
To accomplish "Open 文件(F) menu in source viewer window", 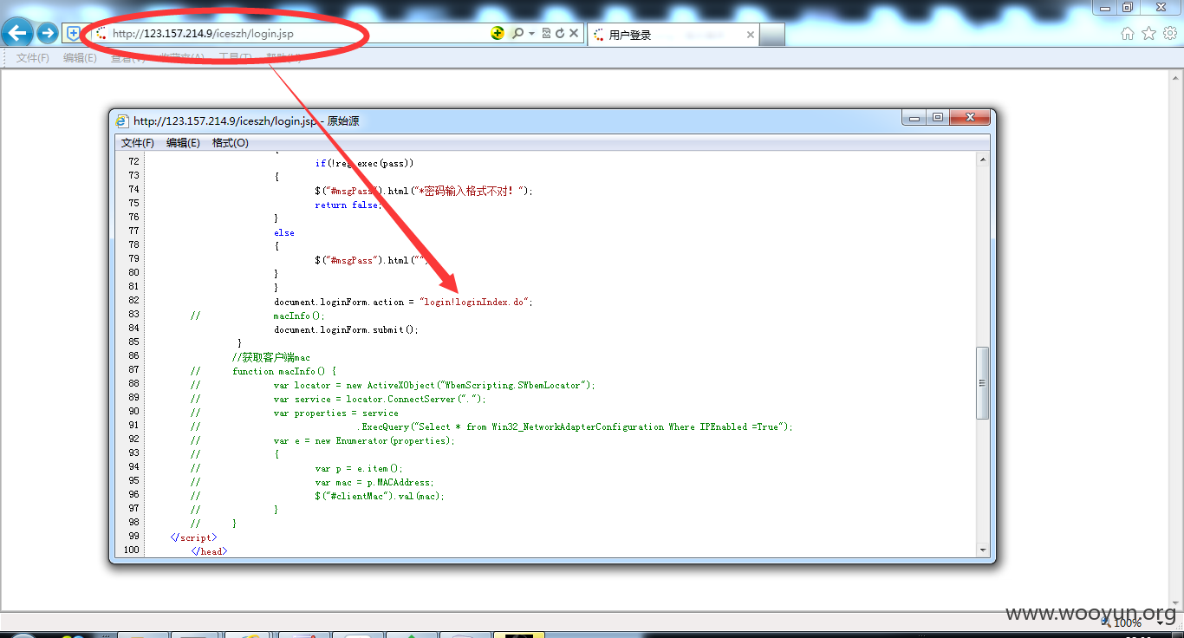I will [138, 143].
